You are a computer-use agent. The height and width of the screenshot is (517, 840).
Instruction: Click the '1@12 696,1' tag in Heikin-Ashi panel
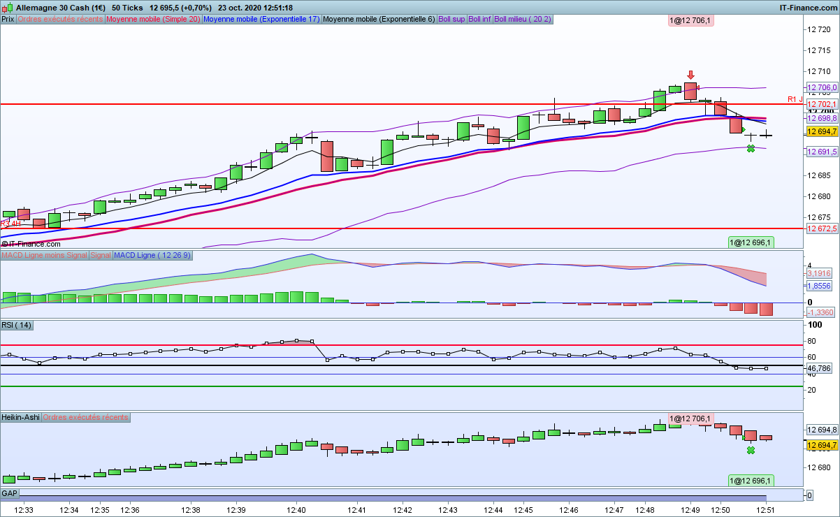(751, 481)
